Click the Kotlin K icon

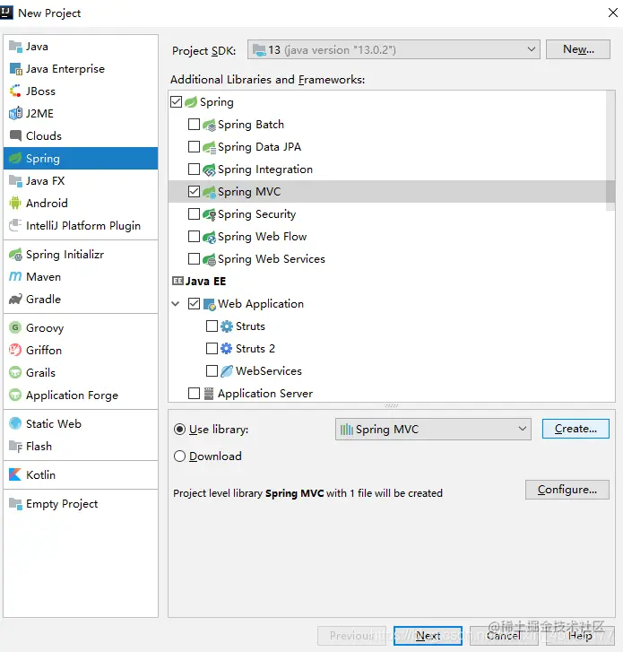(x=15, y=474)
